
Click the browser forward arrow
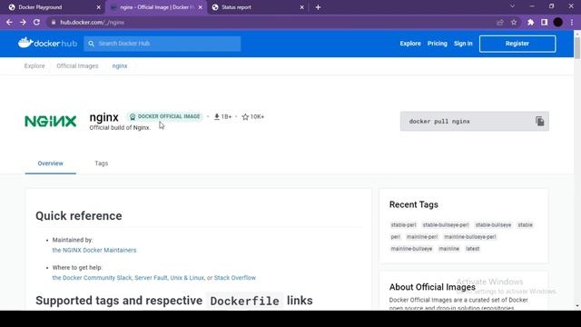tap(23, 22)
